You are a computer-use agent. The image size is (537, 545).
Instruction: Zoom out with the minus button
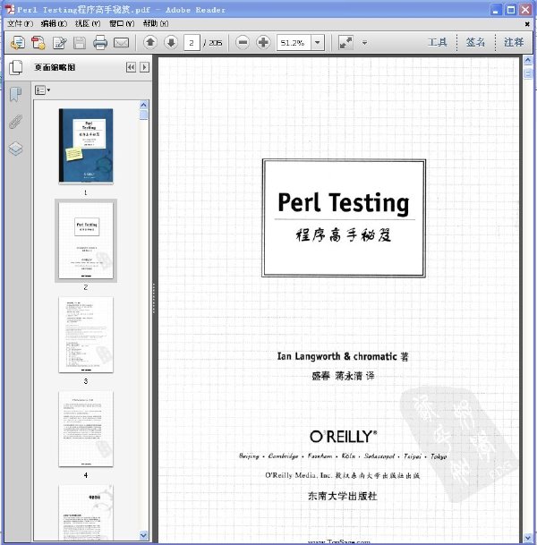(x=243, y=43)
